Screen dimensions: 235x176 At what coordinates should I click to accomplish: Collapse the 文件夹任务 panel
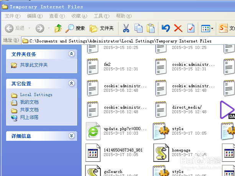[x=71, y=54]
